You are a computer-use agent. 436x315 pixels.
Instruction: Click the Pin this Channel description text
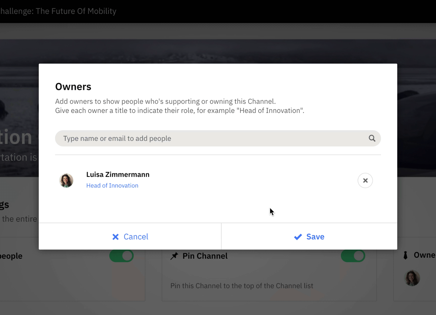(242, 286)
